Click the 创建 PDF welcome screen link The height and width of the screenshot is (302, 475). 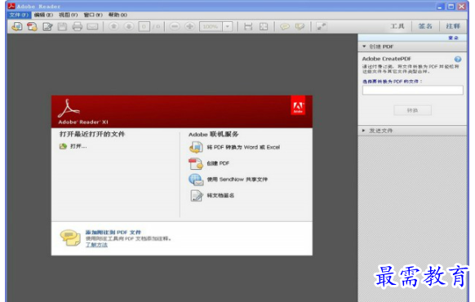coord(218,163)
